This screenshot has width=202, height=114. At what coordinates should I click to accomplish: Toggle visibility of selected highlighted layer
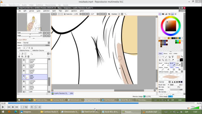coord(24,76)
